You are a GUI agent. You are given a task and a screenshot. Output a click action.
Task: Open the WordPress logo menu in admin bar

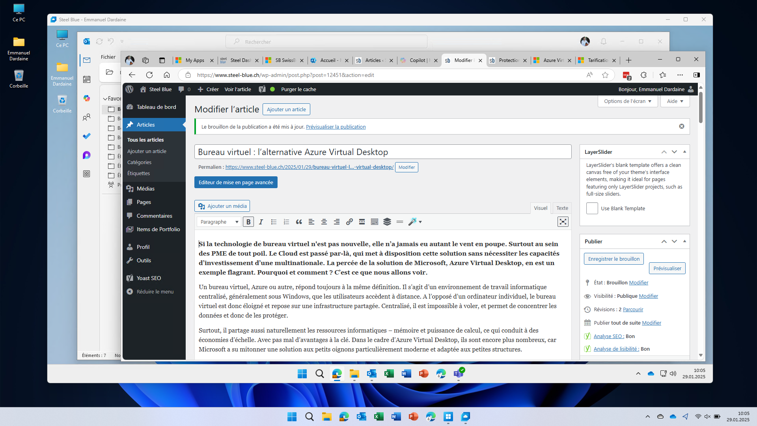click(x=129, y=90)
